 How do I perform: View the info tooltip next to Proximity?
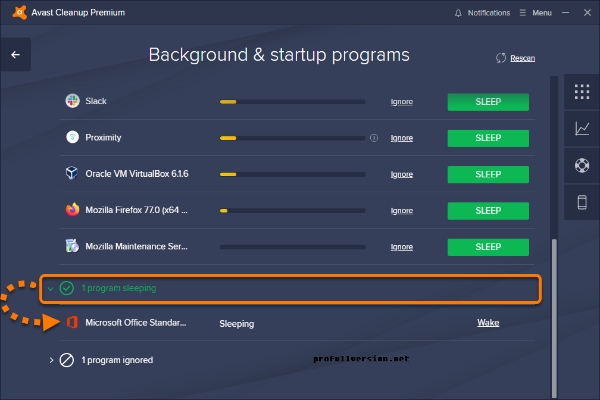coord(374,137)
